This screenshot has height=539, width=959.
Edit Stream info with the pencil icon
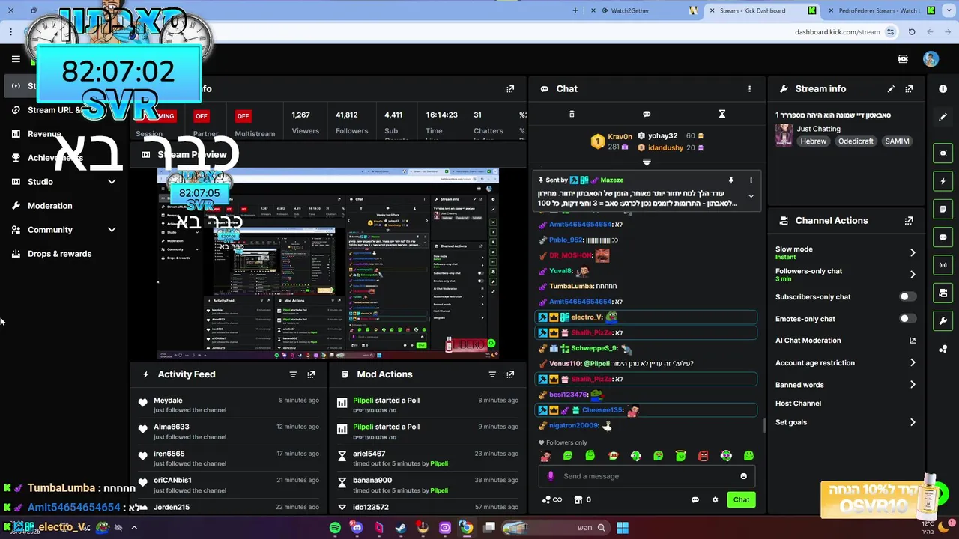click(x=891, y=88)
